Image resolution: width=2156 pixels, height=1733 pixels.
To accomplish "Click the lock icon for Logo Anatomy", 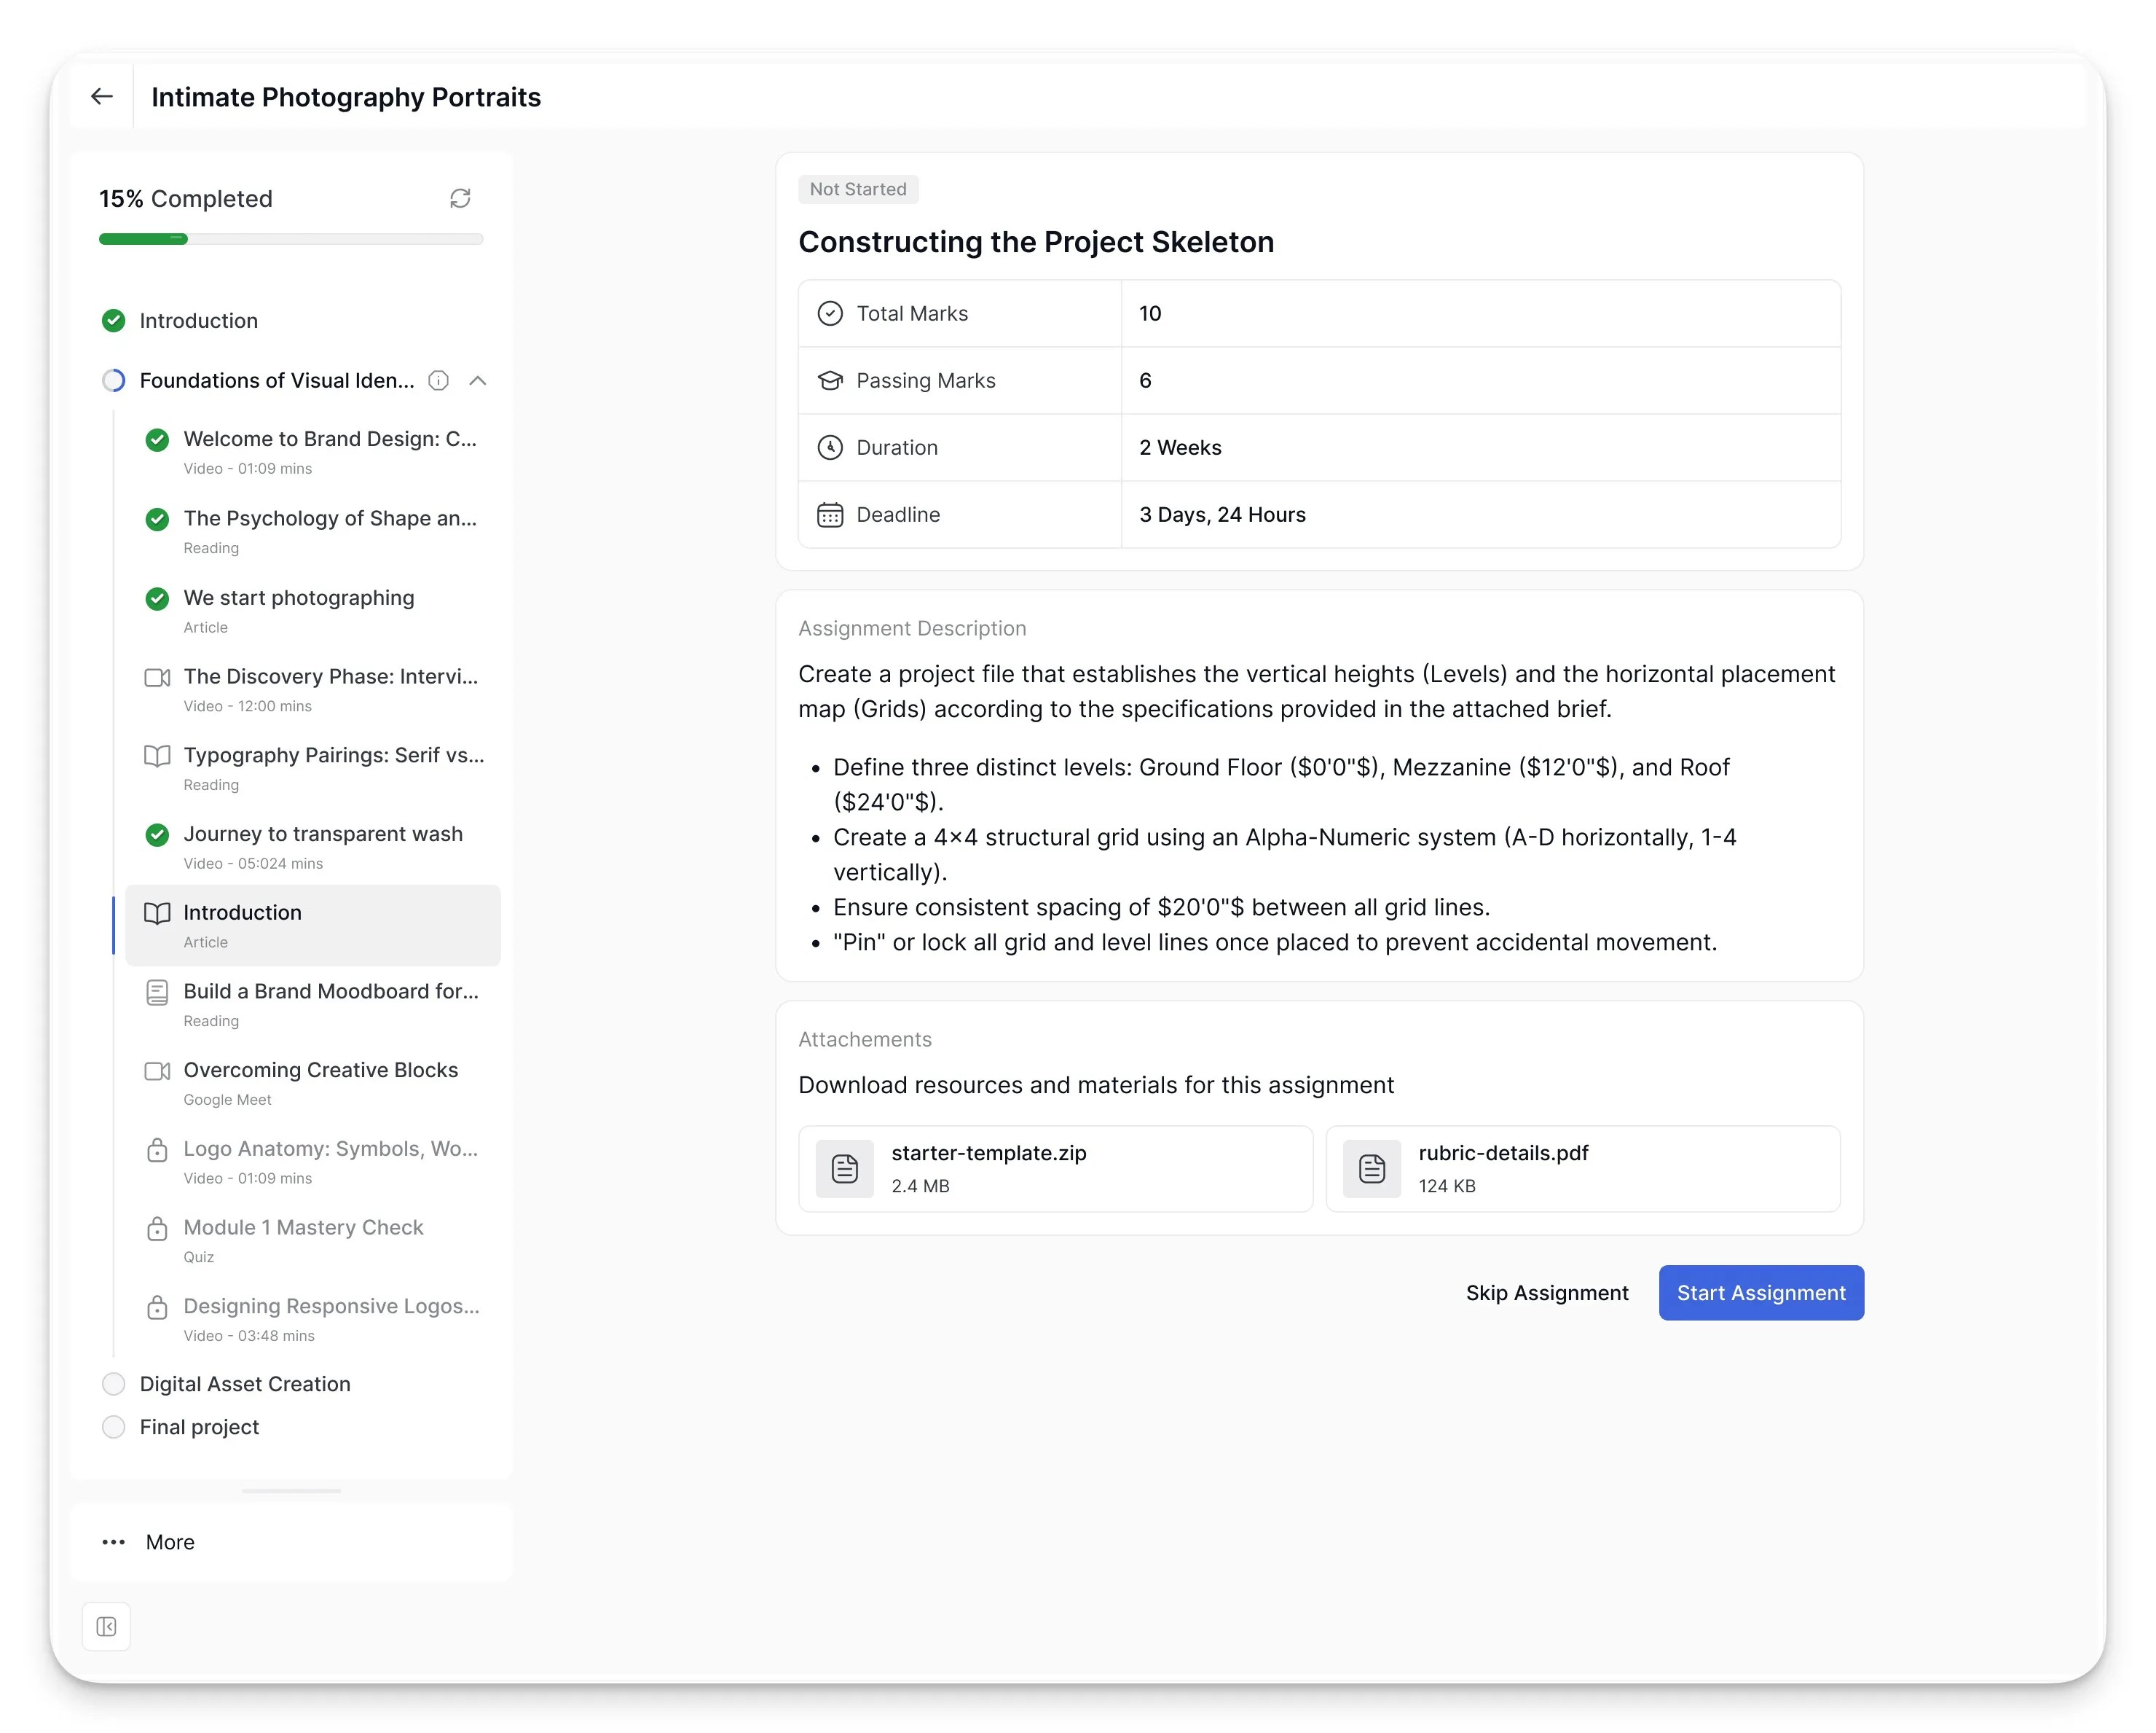I will (x=157, y=1150).
